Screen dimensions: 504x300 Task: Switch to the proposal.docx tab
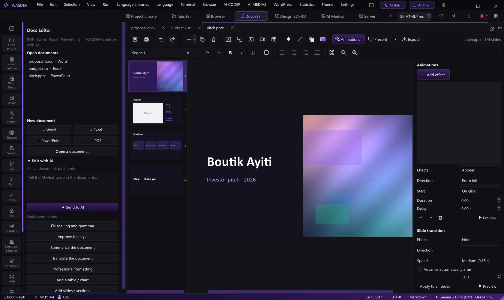[143, 28]
